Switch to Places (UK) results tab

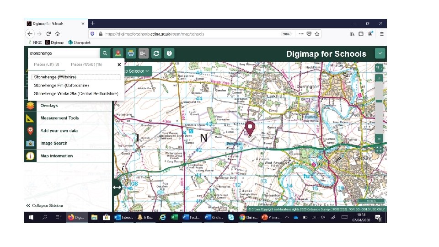point(47,64)
